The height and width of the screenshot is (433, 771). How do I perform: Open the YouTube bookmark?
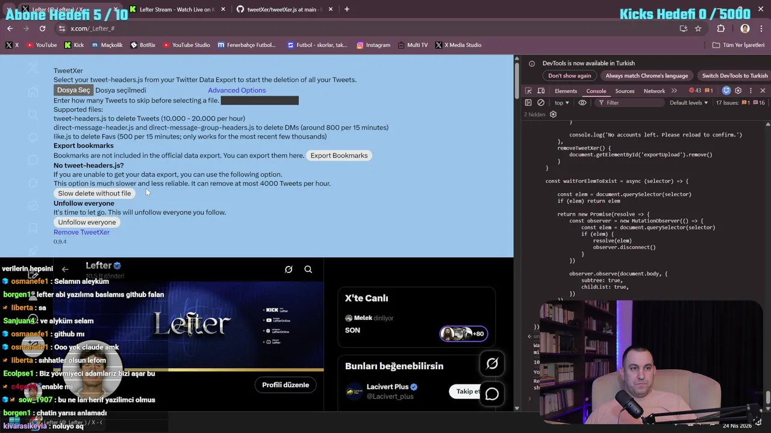41,45
